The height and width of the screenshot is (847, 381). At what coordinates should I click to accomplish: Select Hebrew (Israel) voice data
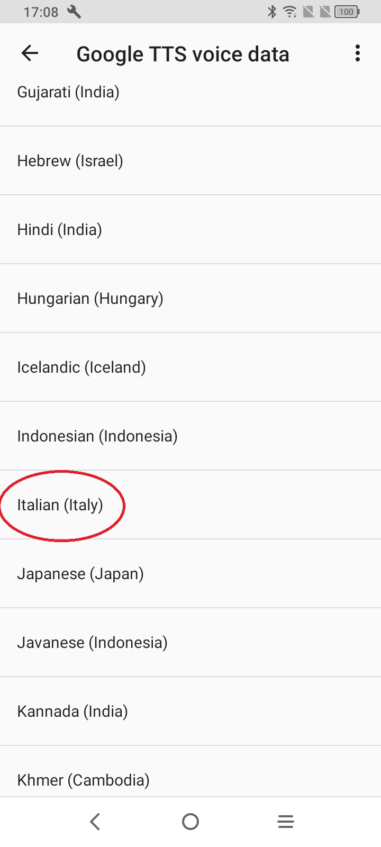[190, 160]
